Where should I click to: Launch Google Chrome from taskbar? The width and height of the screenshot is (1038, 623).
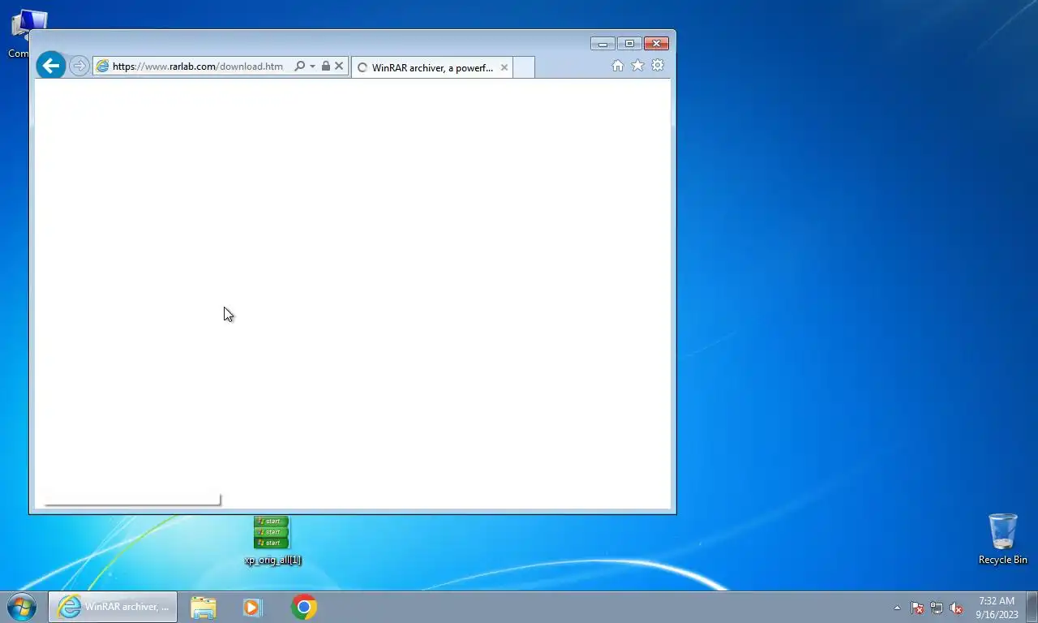tap(304, 607)
